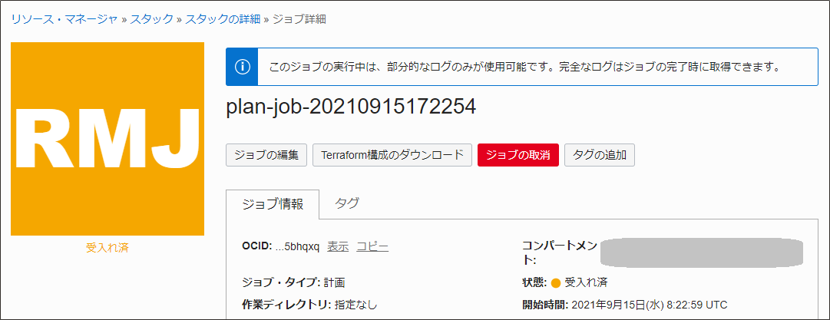Open スタックの詳細 breadcrumb link

[219, 19]
